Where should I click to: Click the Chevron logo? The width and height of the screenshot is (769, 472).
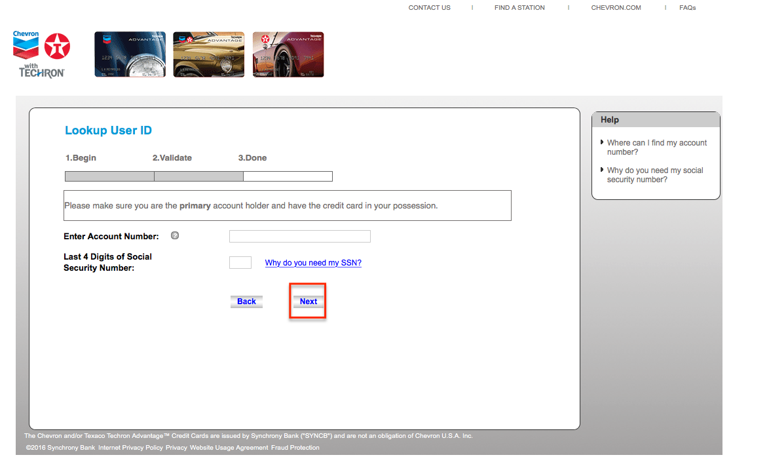click(26, 44)
